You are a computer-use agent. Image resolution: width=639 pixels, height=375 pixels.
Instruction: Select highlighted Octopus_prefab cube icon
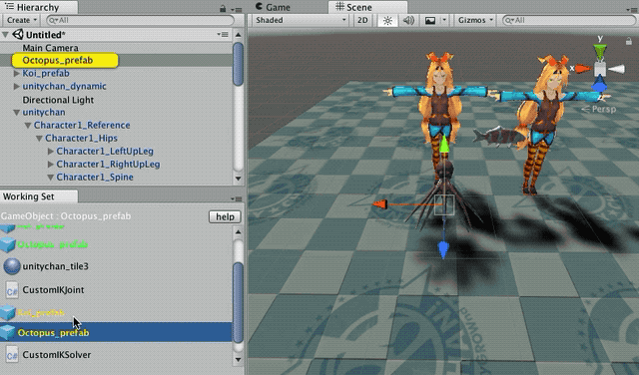click(x=7, y=333)
